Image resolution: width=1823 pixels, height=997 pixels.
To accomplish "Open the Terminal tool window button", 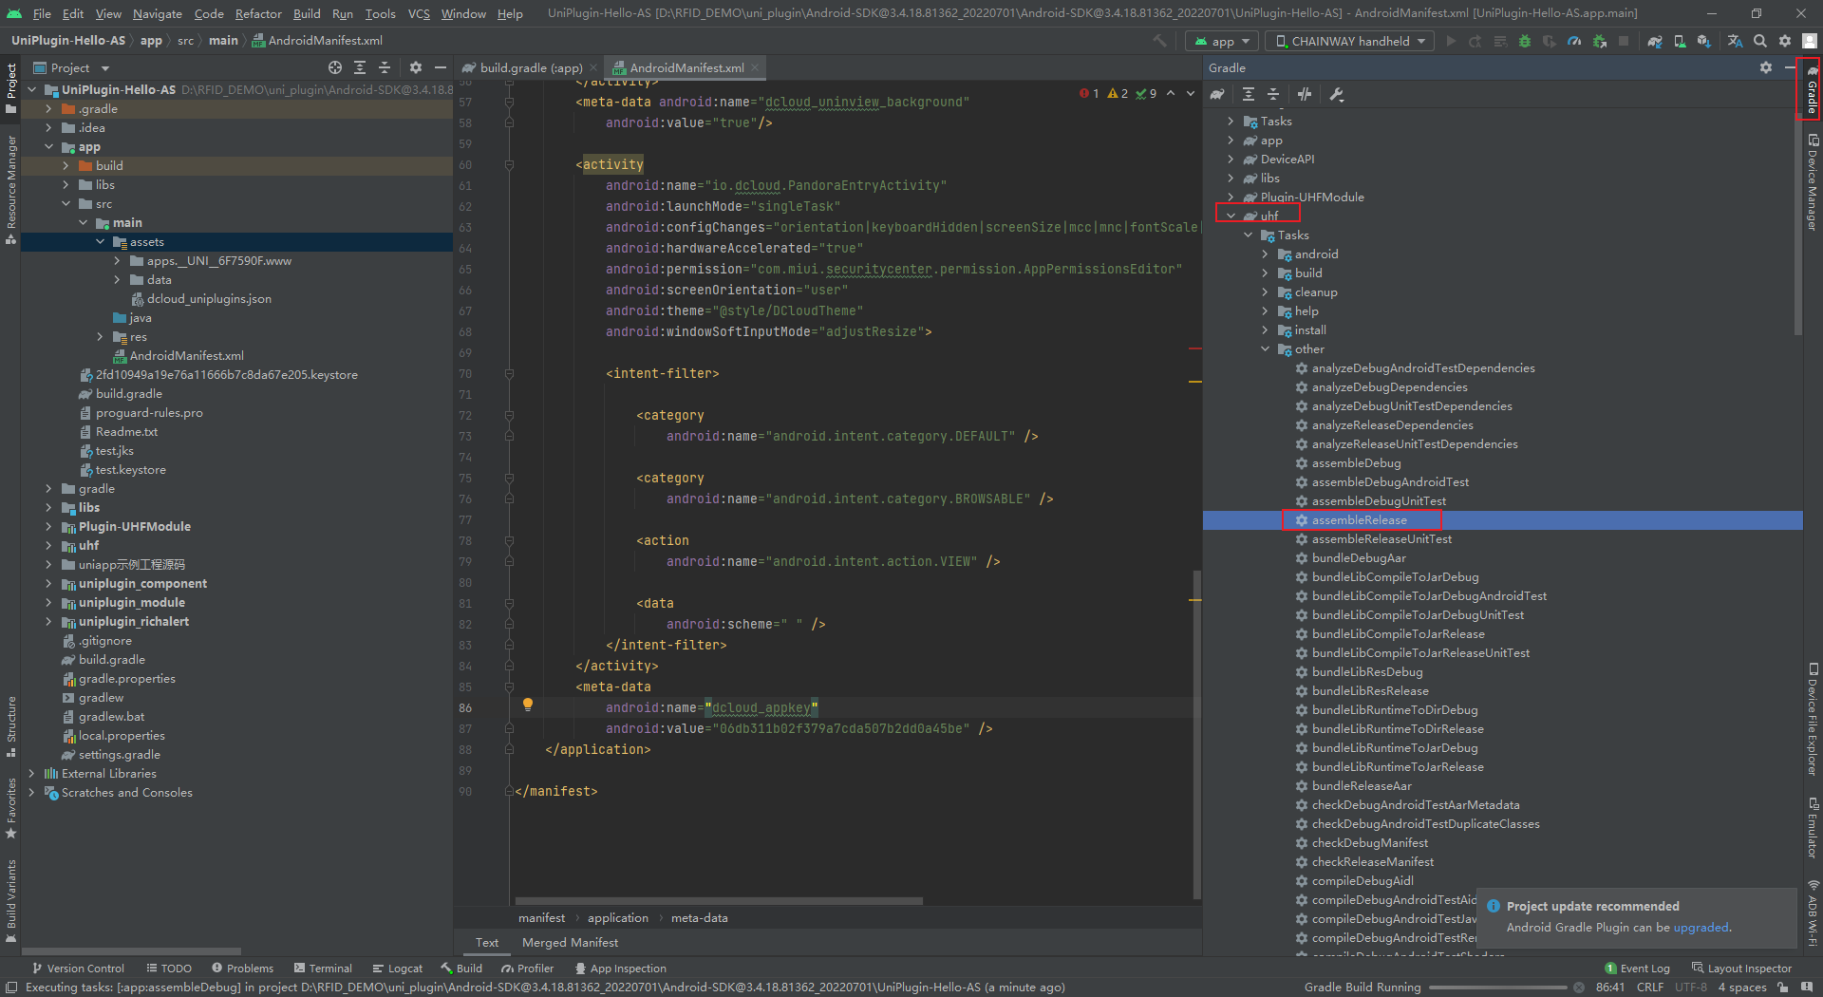I will (x=323, y=969).
